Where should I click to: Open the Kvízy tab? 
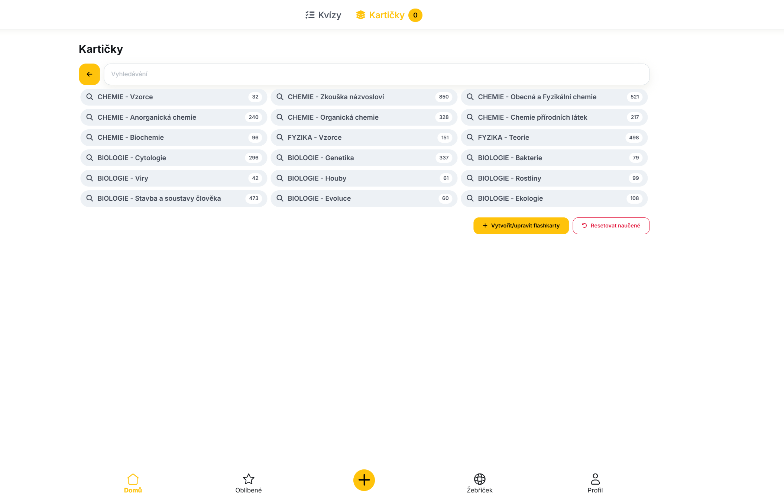pos(323,15)
